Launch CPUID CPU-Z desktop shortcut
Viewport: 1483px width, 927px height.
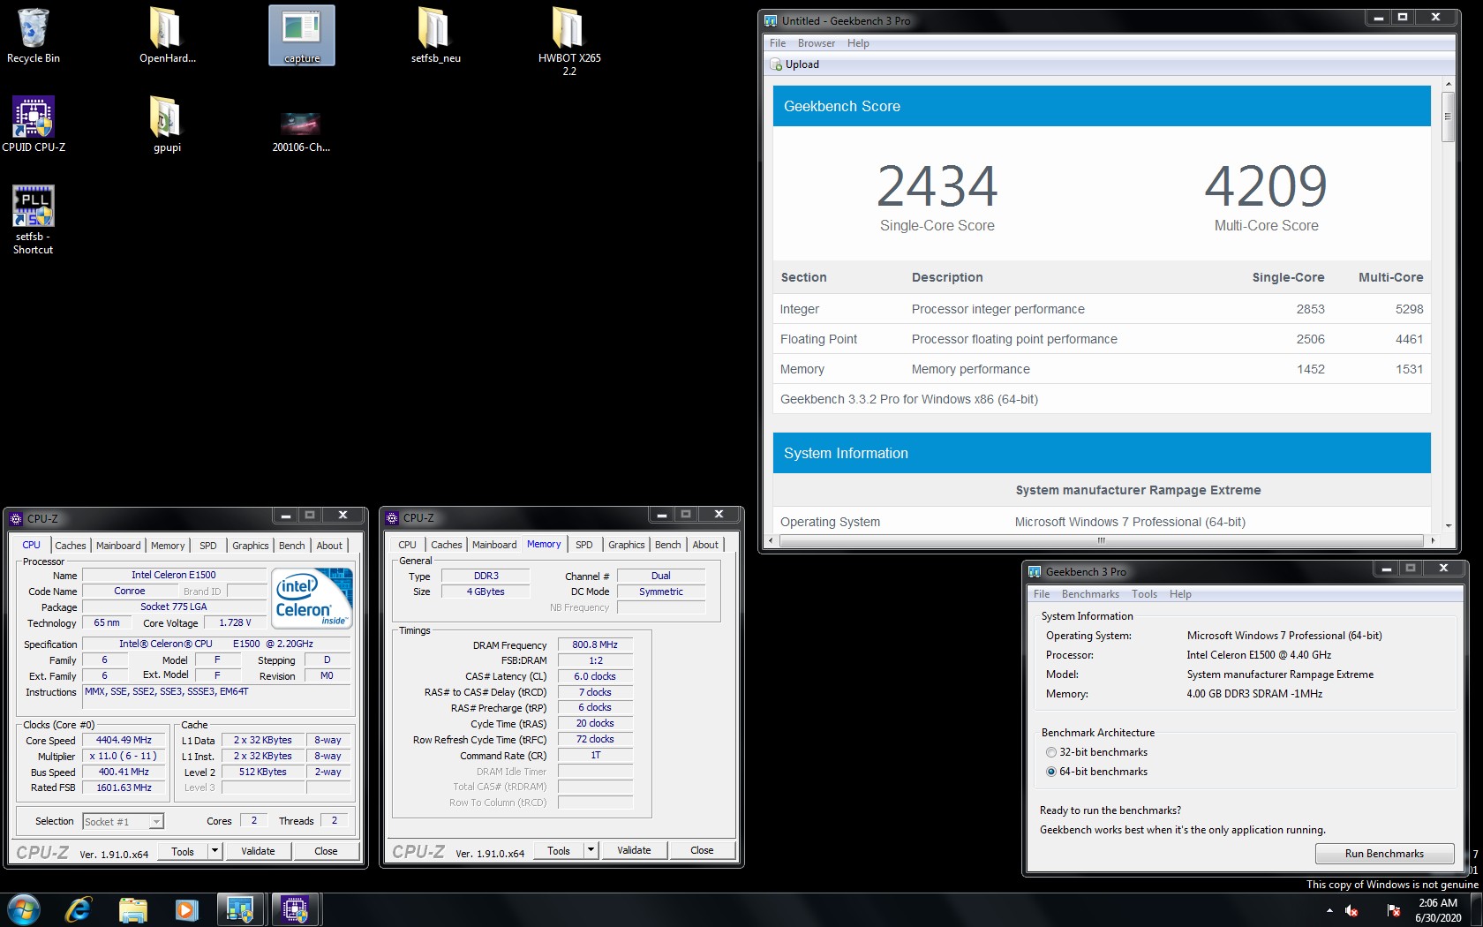tap(34, 124)
